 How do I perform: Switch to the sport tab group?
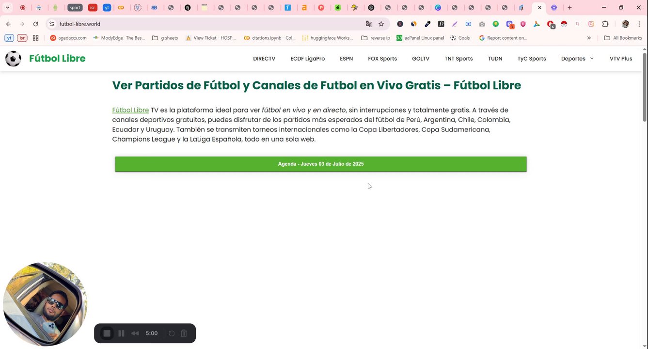pos(75,8)
